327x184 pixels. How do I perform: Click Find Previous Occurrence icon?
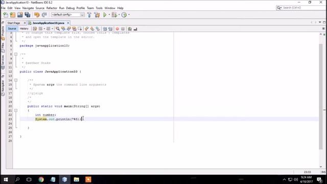click(63, 29)
